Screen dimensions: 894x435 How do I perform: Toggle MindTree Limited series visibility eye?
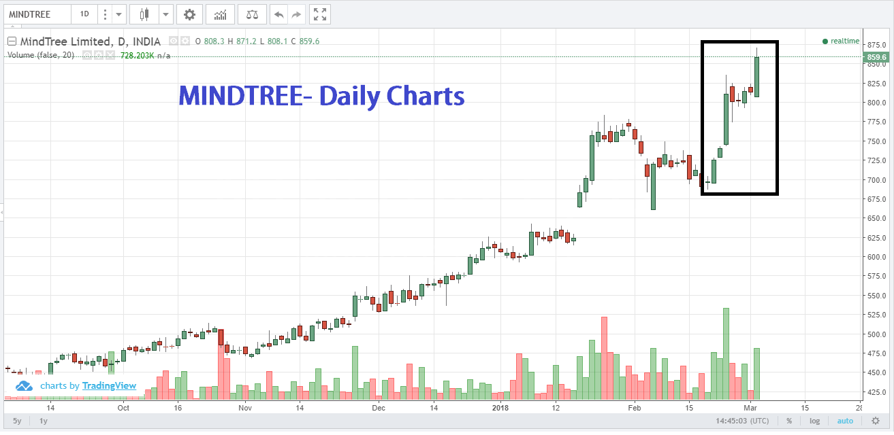pyautogui.click(x=174, y=41)
